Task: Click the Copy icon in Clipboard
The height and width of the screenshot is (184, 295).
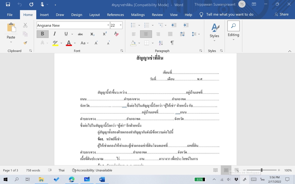Action: (25, 34)
